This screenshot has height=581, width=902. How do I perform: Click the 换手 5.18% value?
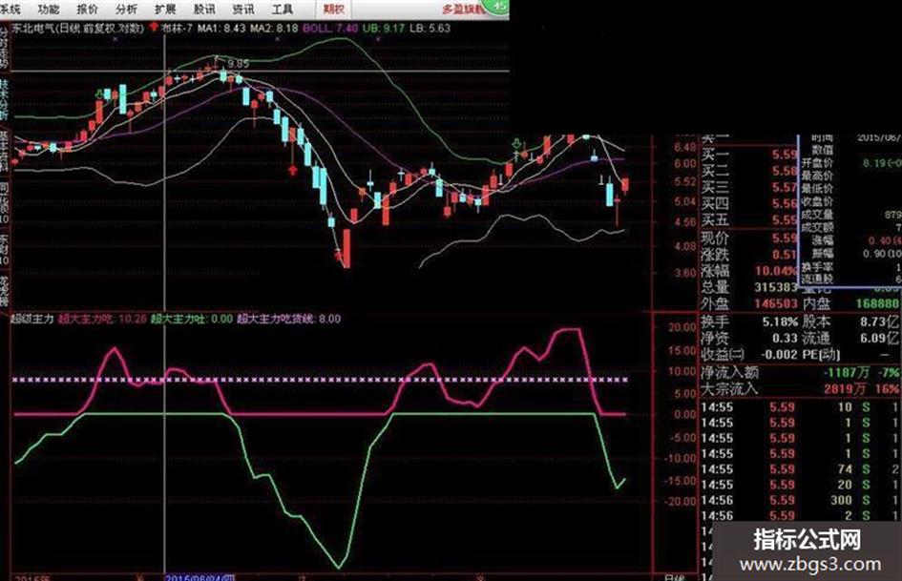click(x=781, y=322)
